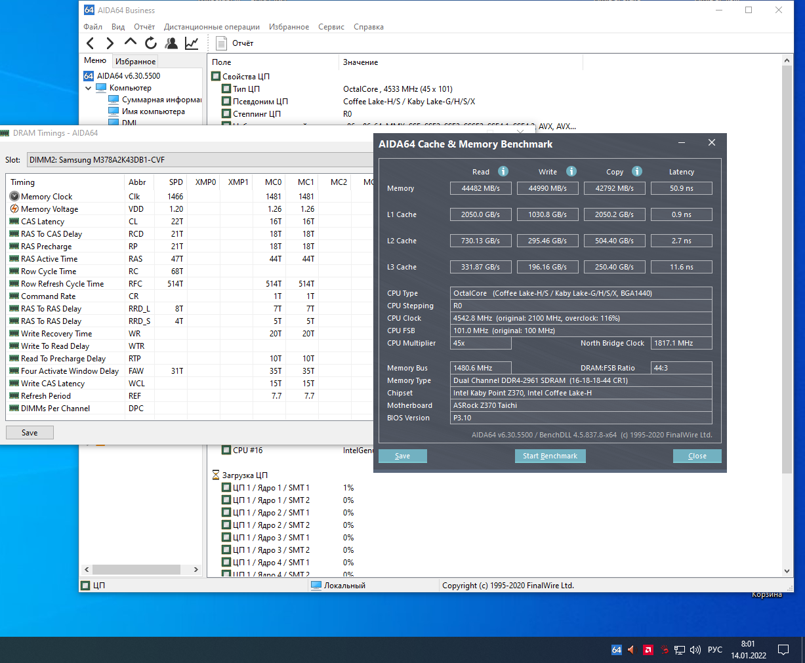Open the network icon in system tray
The height and width of the screenshot is (663, 805).
click(680, 650)
